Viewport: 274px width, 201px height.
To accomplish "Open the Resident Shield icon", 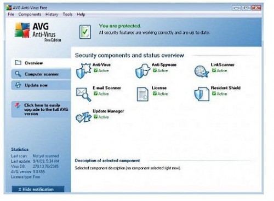I will pyautogui.click(x=202, y=94).
